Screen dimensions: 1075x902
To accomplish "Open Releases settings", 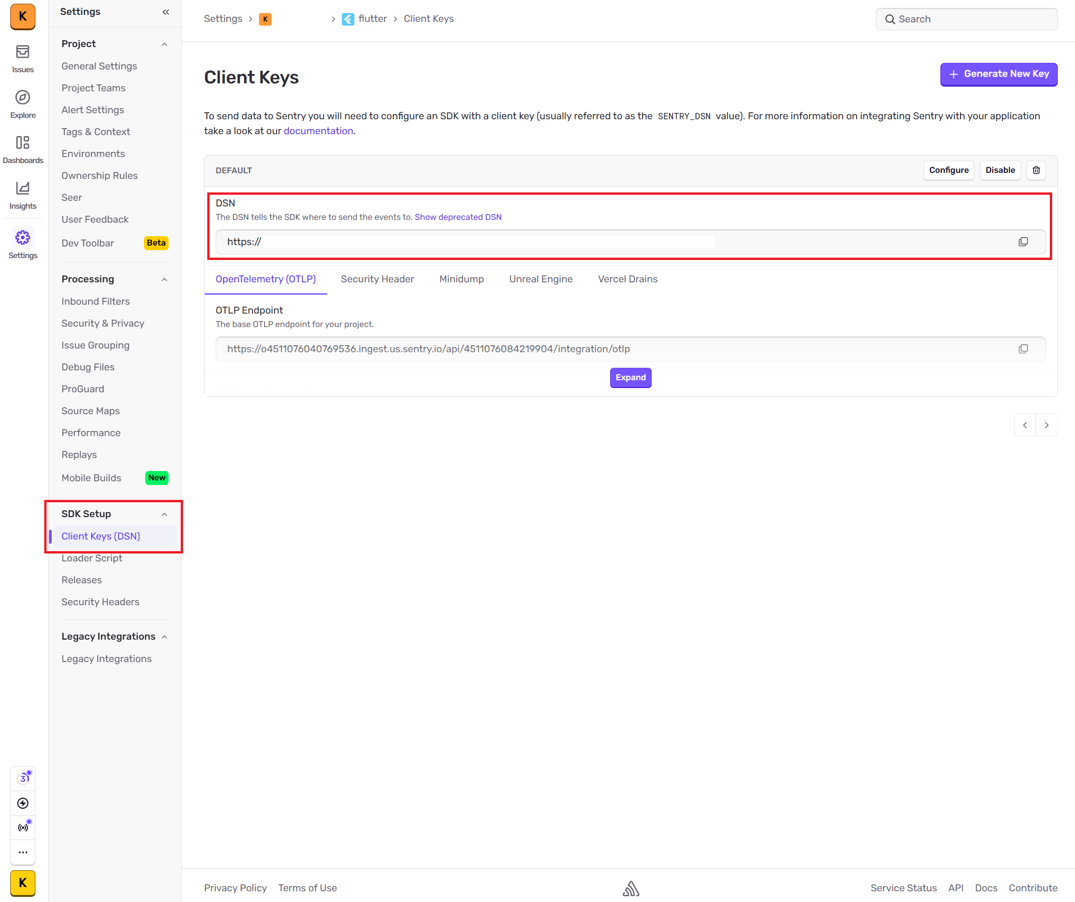I will pos(82,580).
